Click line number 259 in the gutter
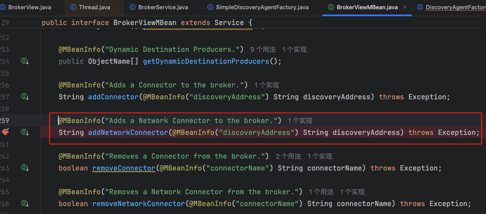 click(x=5, y=120)
